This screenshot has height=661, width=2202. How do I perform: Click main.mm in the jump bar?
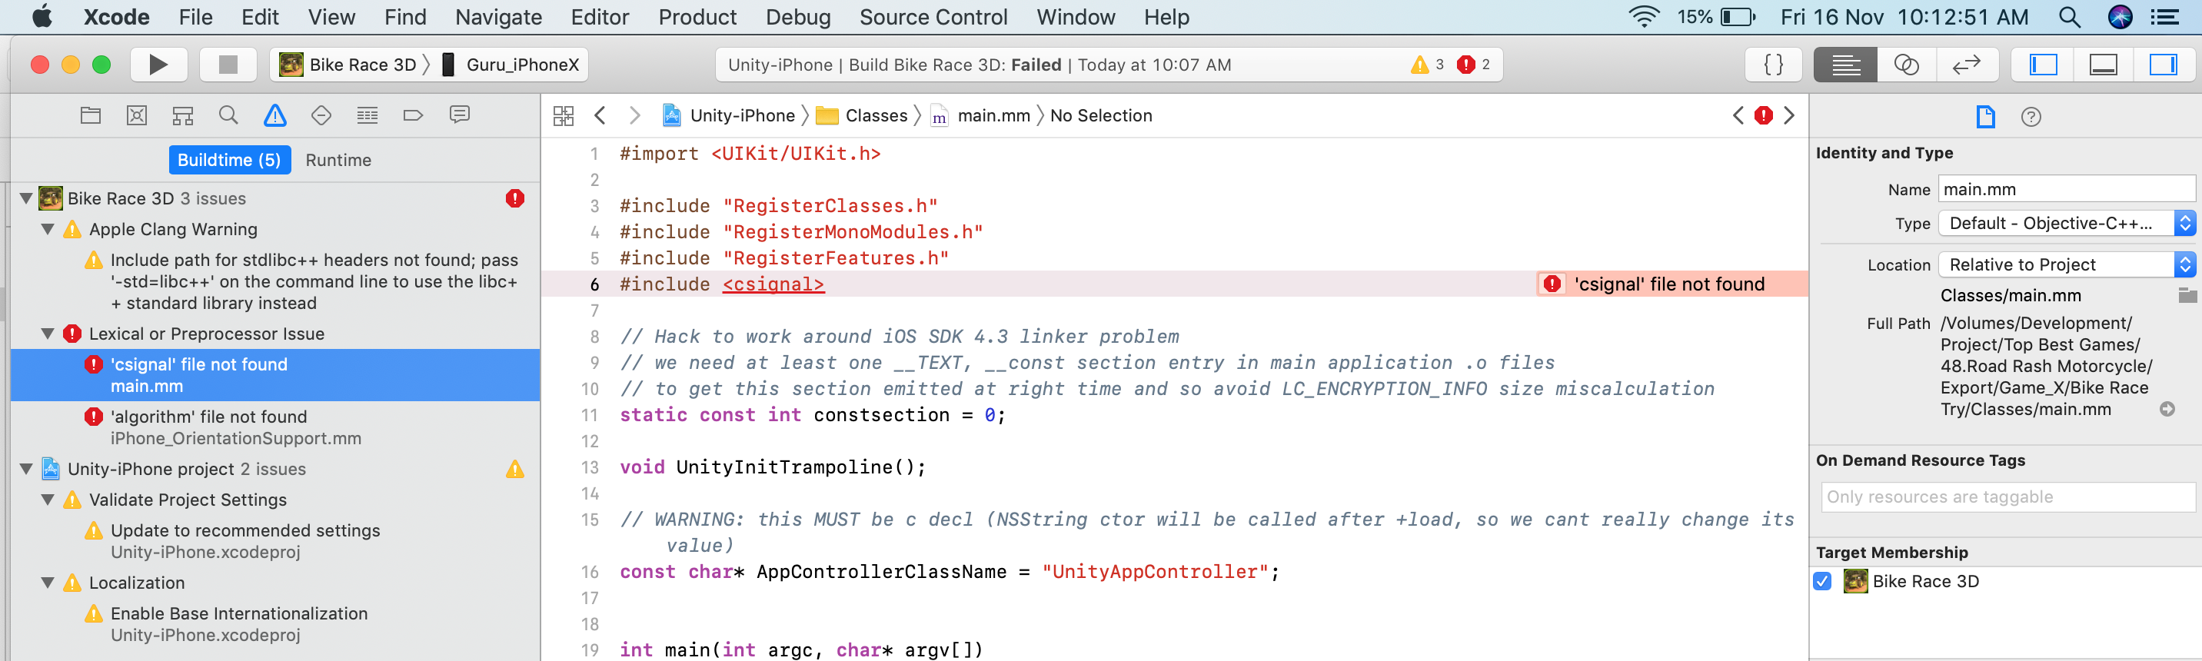click(x=981, y=115)
